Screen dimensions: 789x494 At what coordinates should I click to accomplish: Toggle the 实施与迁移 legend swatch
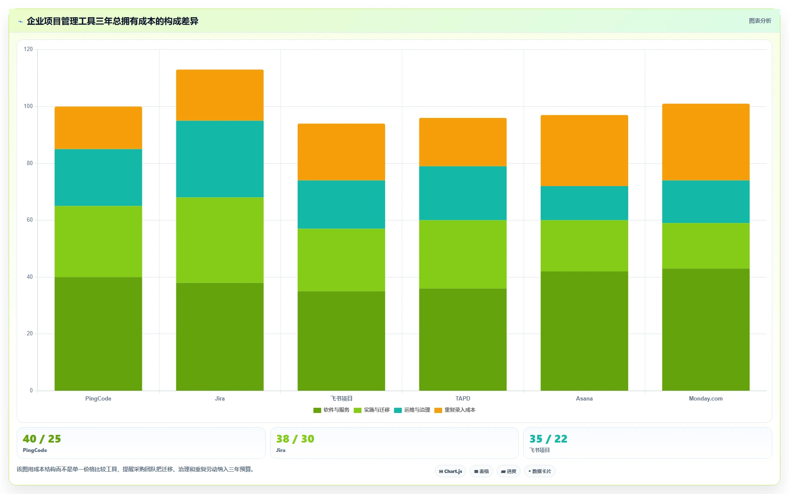click(358, 410)
